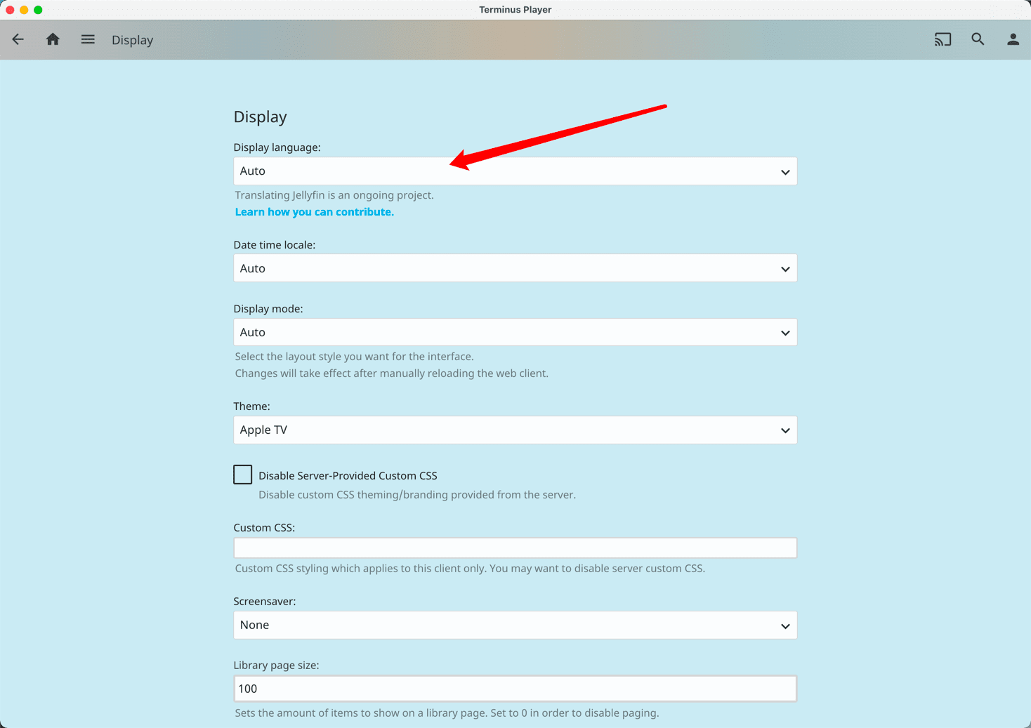1031x728 pixels.
Task: Maximize the window with the green button
Action: 38,10
